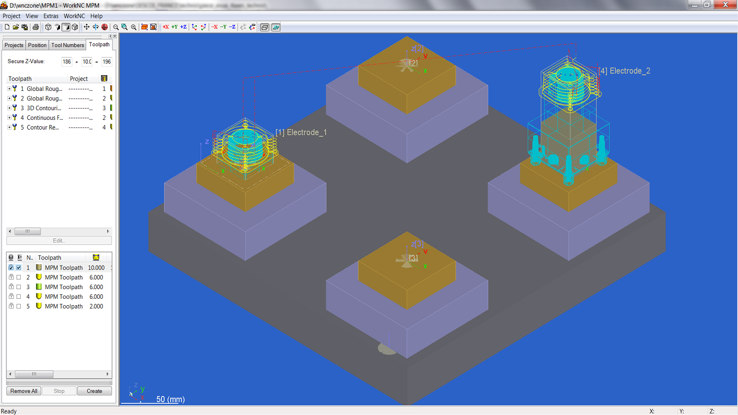Click the yellow tool swatch of toolpath 2
This screenshot has width=738, height=415.
[39, 277]
